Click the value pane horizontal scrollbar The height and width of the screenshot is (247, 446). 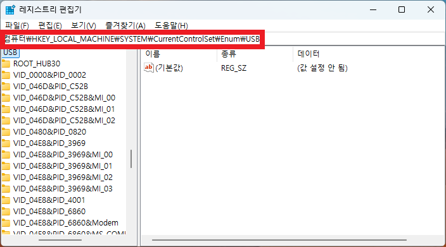click(279, 240)
